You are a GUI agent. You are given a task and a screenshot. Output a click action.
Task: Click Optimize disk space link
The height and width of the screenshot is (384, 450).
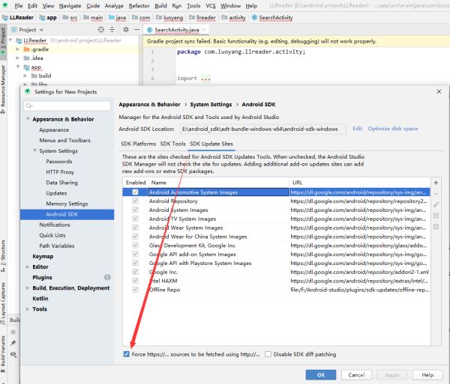tap(393, 129)
